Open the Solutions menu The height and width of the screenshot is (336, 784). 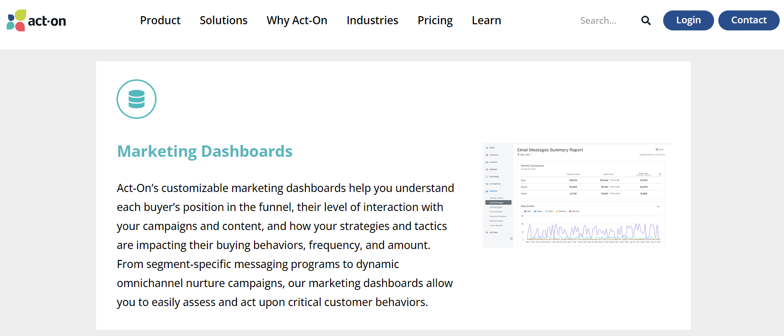tap(224, 20)
